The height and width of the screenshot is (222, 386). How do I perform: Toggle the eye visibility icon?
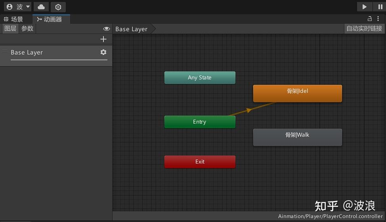coord(106,29)
